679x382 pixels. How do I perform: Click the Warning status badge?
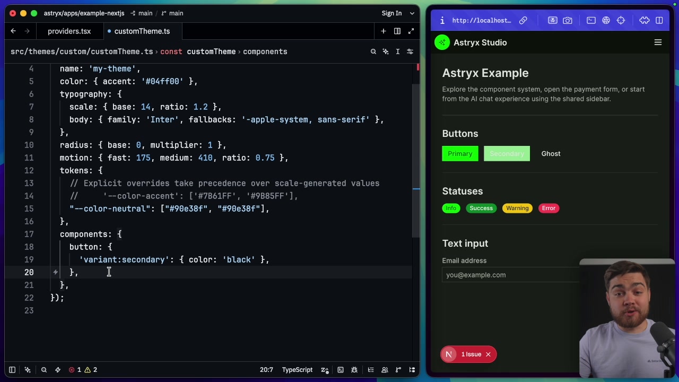coord(517,208)
